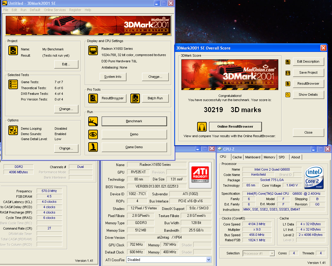Click the Show Details button
The height and width of the screenshot is (266, 332).
point(308,95)
